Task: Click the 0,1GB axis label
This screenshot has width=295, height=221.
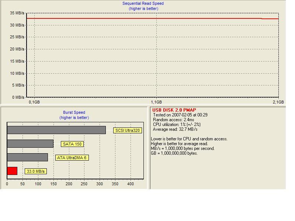Action: [x=34, y=102]
